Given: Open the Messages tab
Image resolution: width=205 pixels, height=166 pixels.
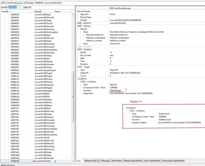Looking at the screenshot, I should pyautogui.click(x=106, y=161).
